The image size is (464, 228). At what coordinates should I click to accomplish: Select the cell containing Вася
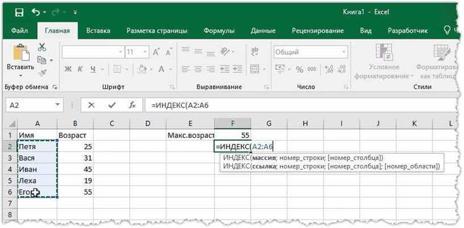point(38,158)
